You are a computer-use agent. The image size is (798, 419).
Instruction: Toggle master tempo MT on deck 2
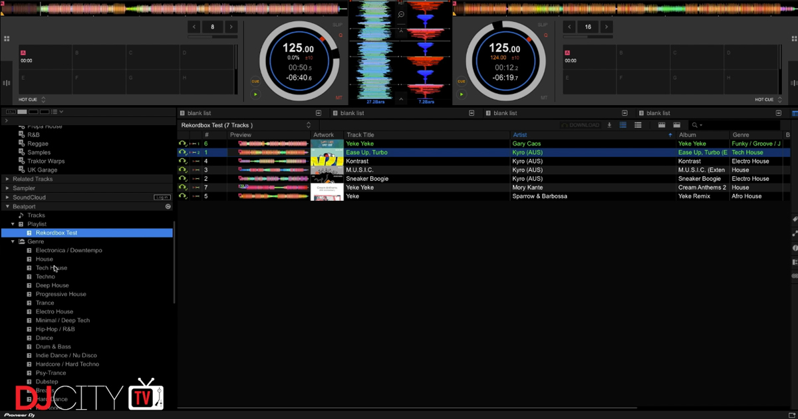545,98
